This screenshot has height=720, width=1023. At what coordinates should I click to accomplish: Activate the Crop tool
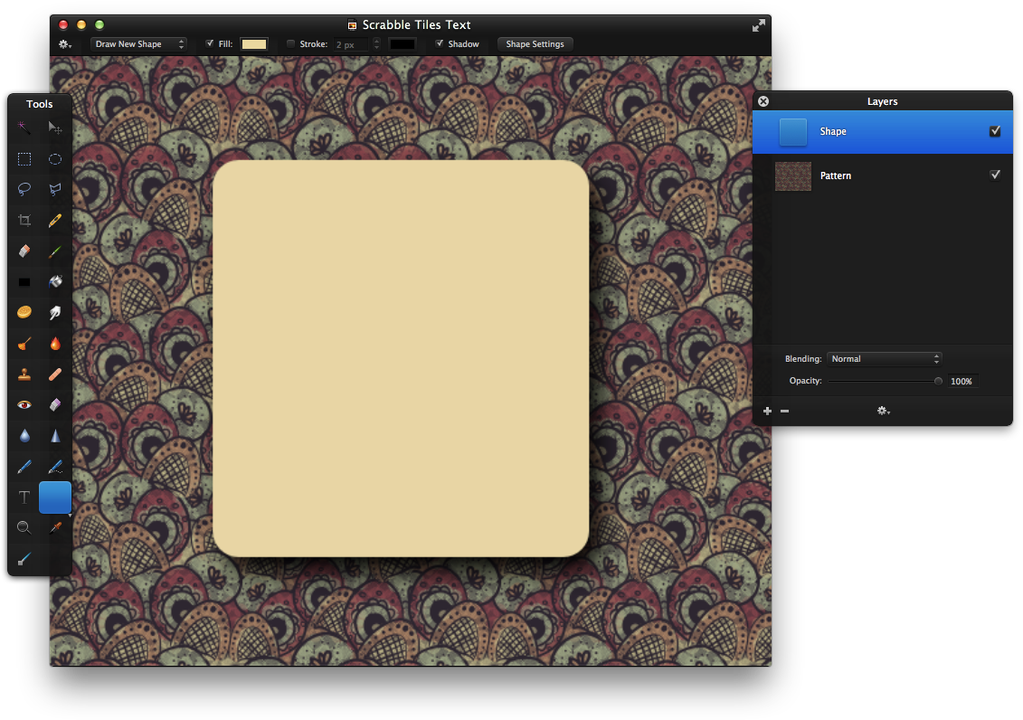[x=24, y=220]
